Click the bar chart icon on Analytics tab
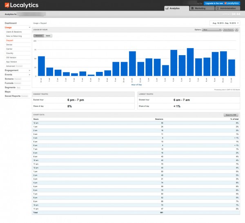 (167, 8)
